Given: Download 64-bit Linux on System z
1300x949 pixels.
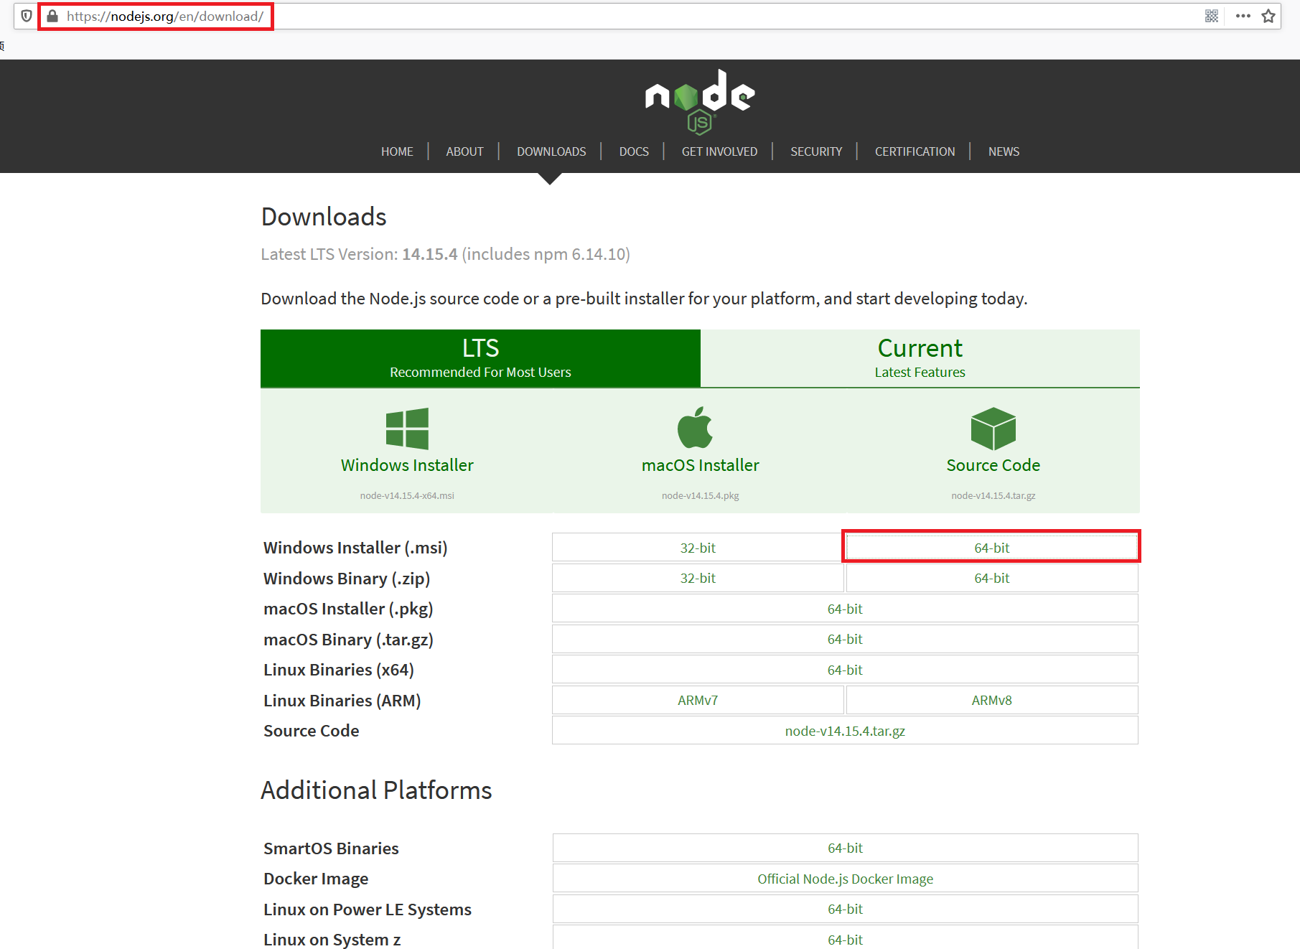Looking at the screenshot, I should click(845, 939).
